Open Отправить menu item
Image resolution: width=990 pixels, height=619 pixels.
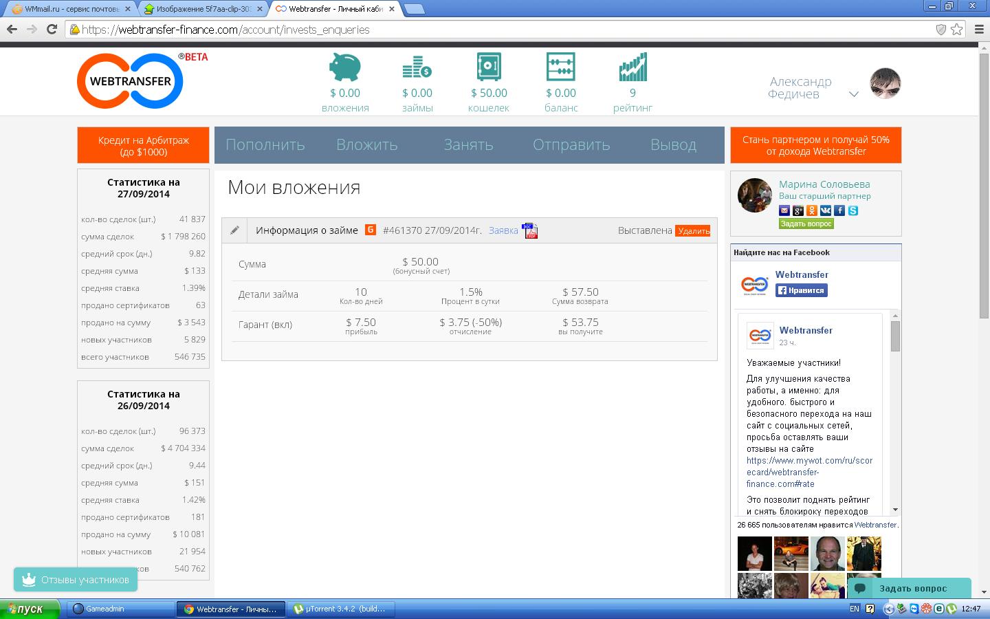click(571, 144)
